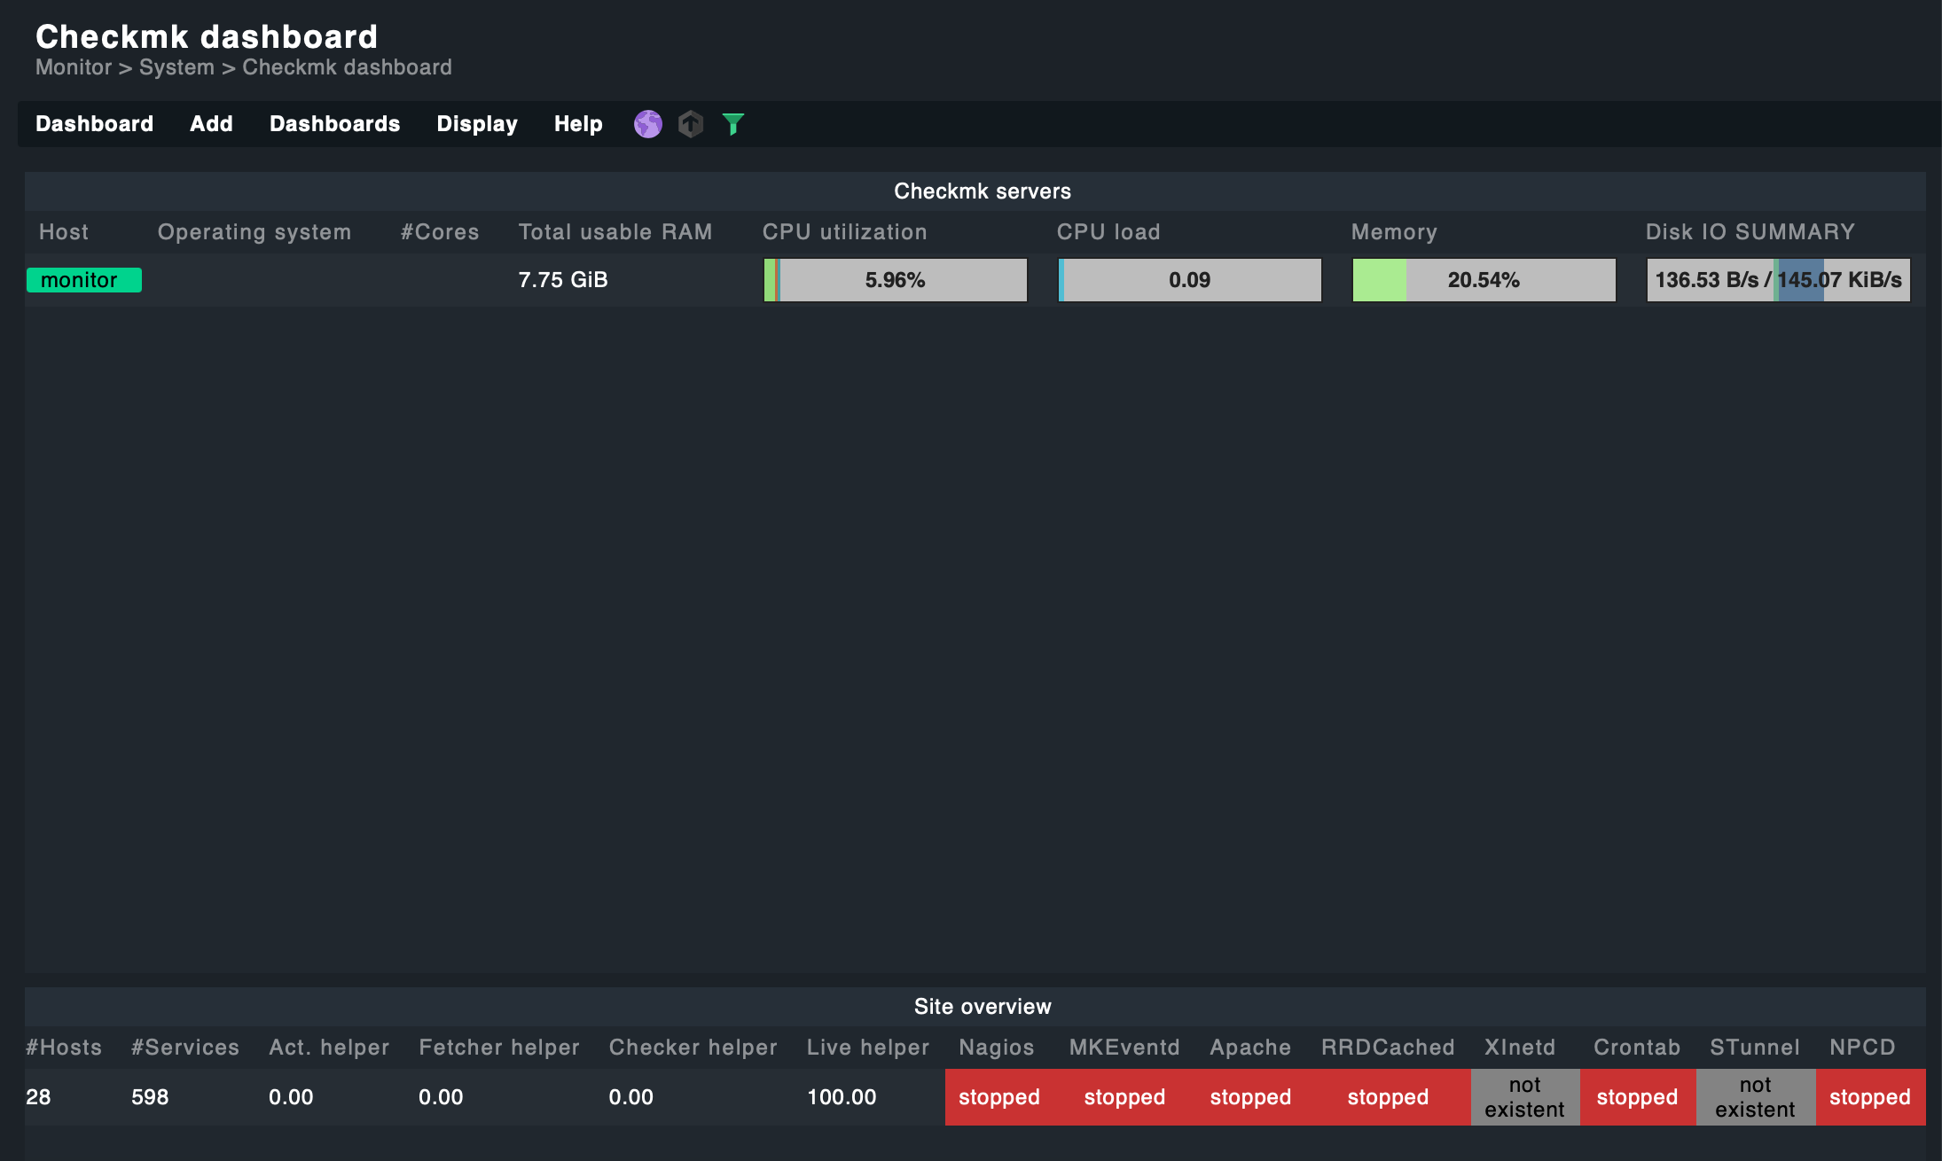Click the gray hexagon arrow icon
The height and width of the screenshot is (1161, 1942).
pyautogui.click(x=691, y=124)
